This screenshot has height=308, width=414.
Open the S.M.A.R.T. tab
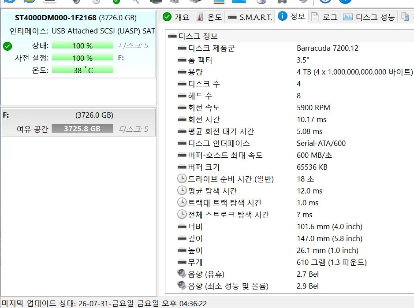[250, 17]
